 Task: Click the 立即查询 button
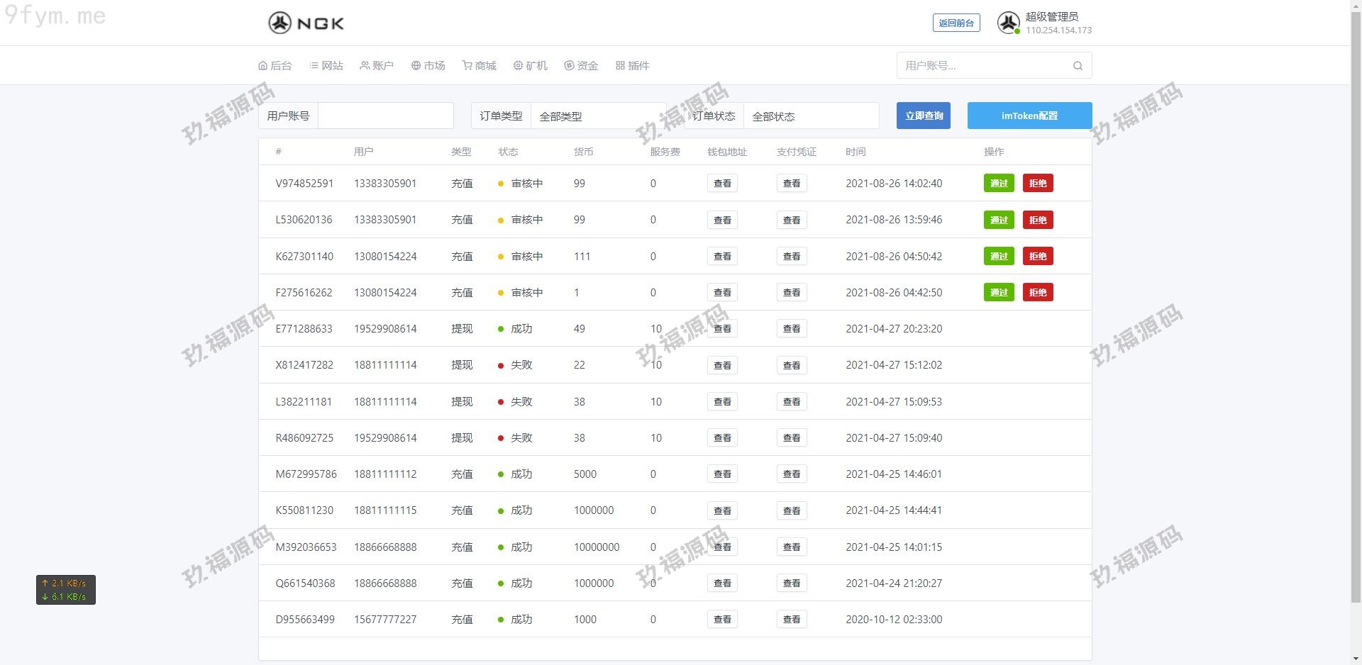[x=923, y=116]
